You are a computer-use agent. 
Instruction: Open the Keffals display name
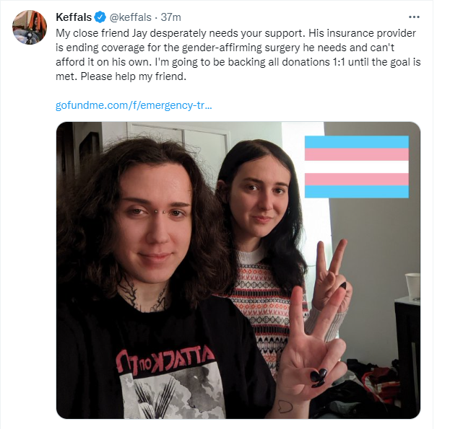click(74, 17)
